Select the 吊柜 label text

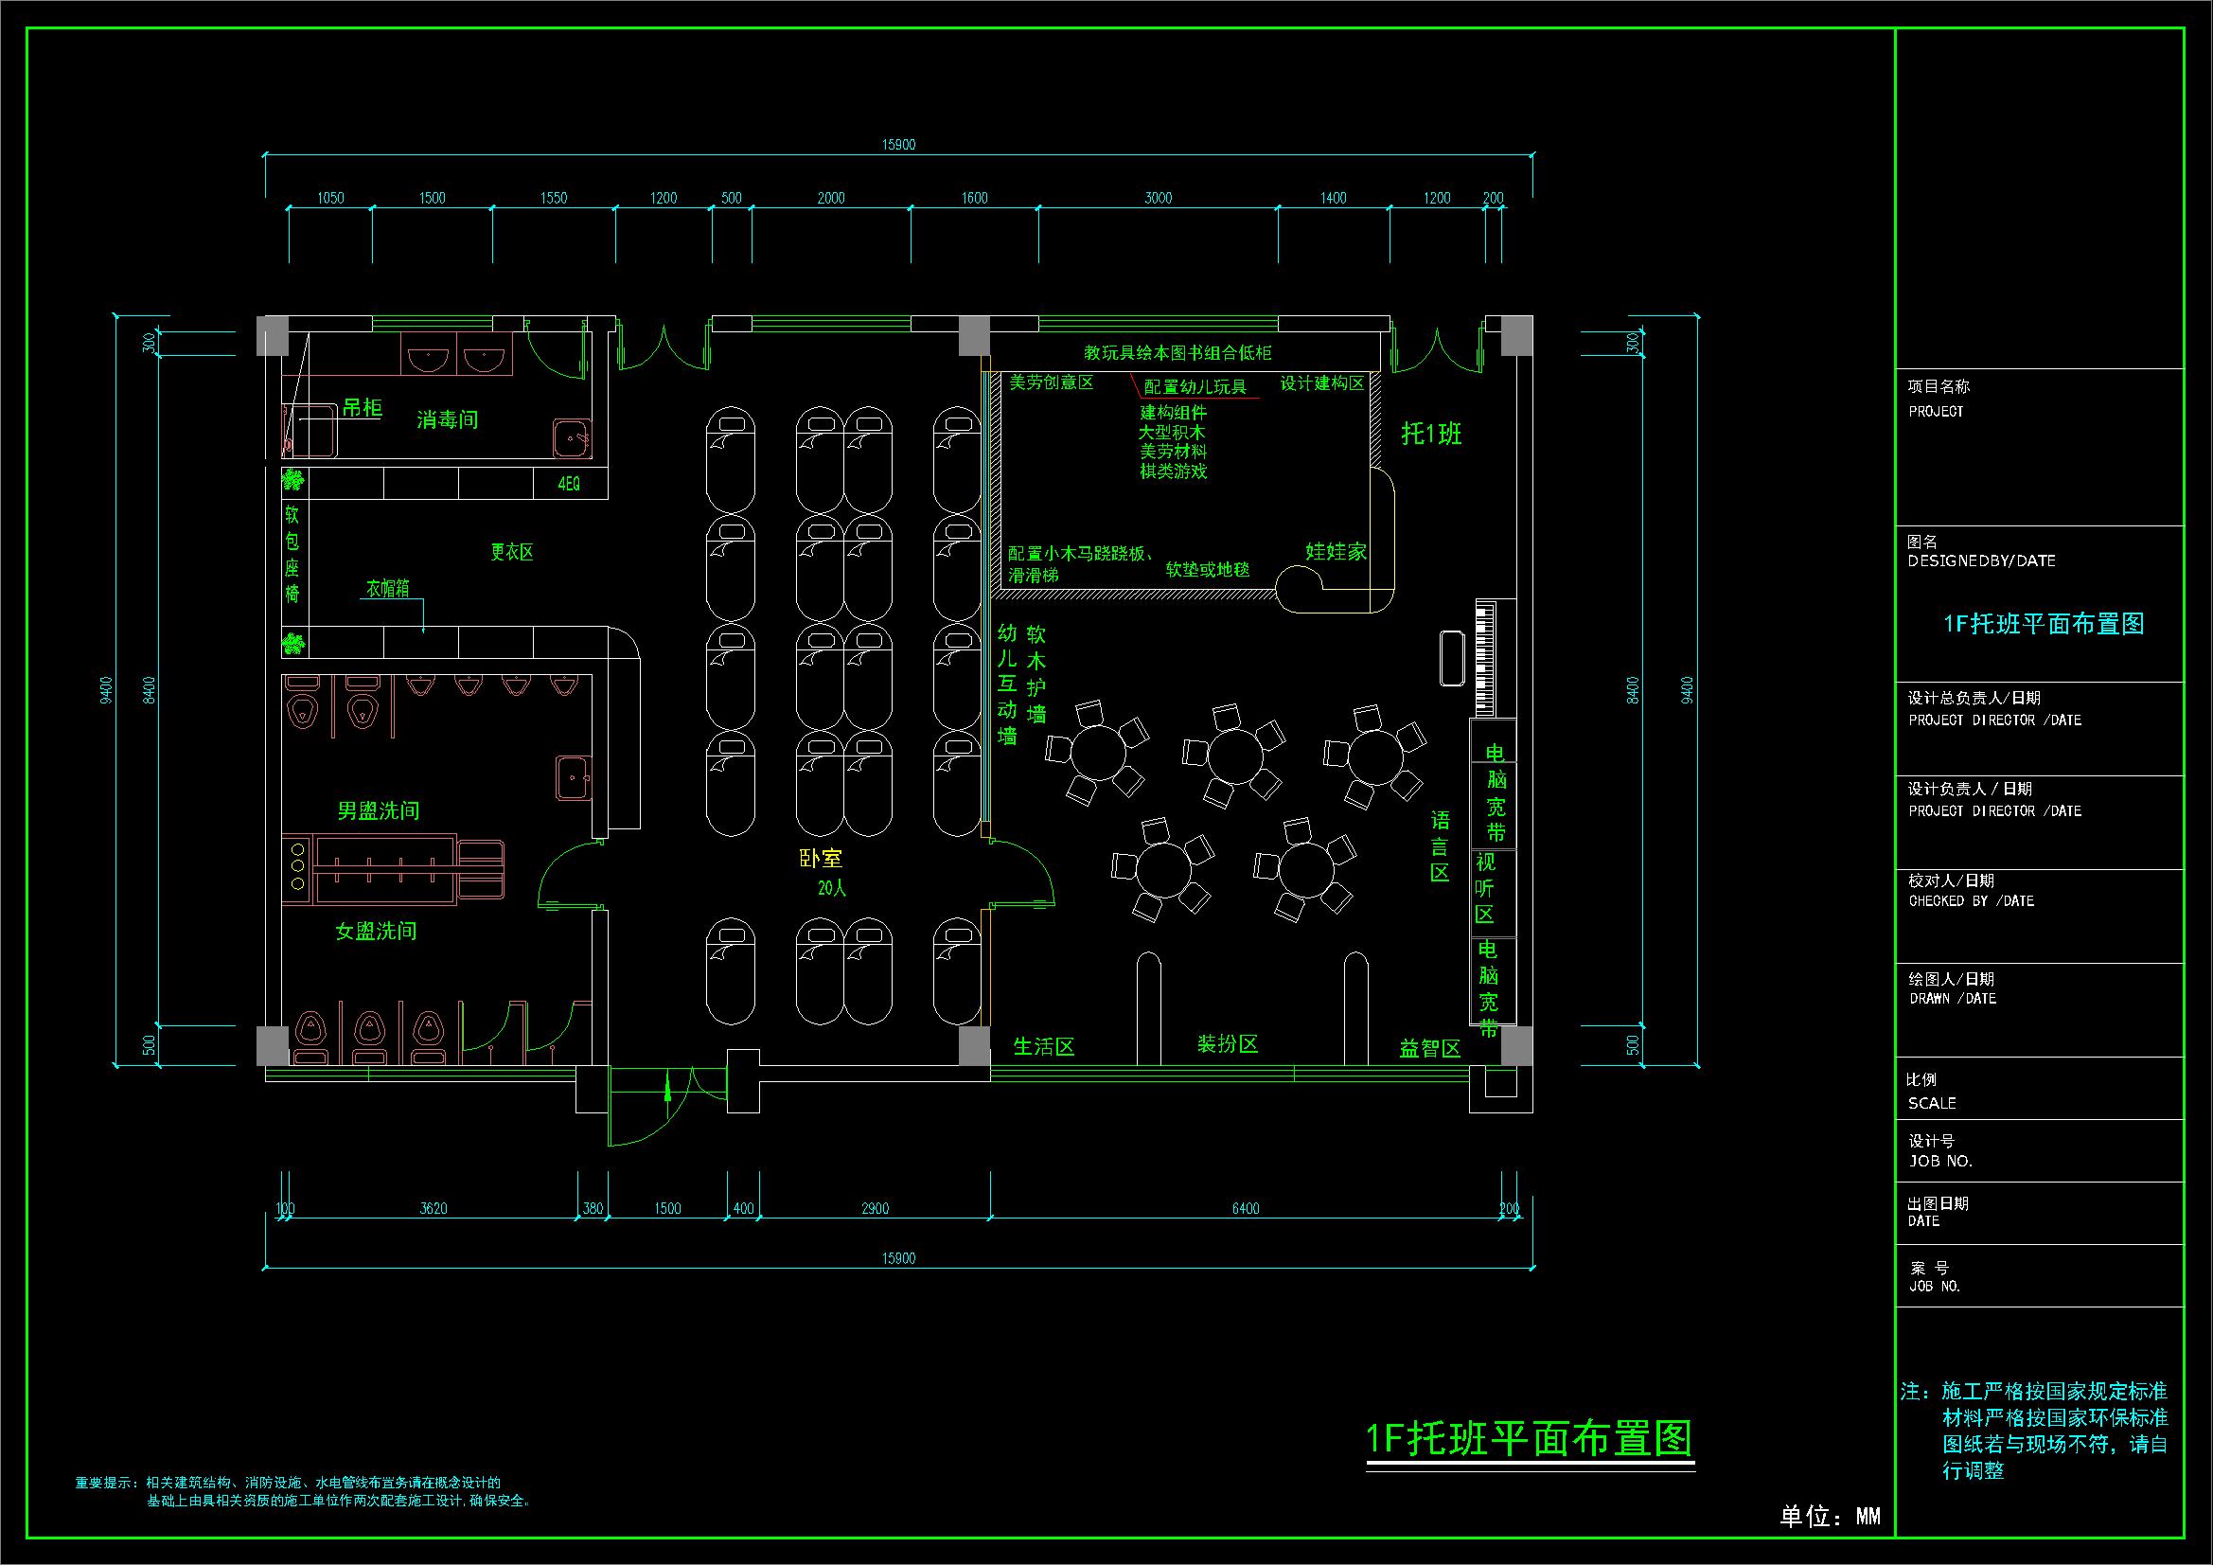click(363, 408)
